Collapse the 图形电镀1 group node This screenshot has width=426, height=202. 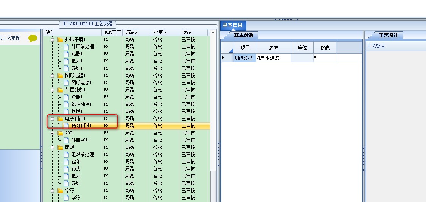53,76
